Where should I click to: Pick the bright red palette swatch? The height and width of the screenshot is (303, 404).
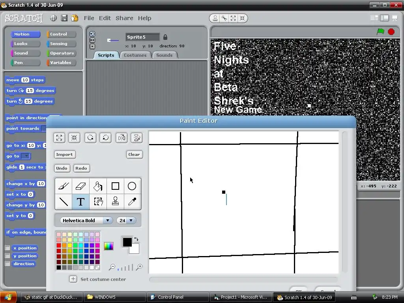[59, 245]
